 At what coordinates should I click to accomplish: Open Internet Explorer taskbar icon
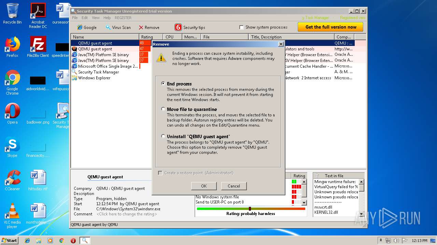[27, 241]
